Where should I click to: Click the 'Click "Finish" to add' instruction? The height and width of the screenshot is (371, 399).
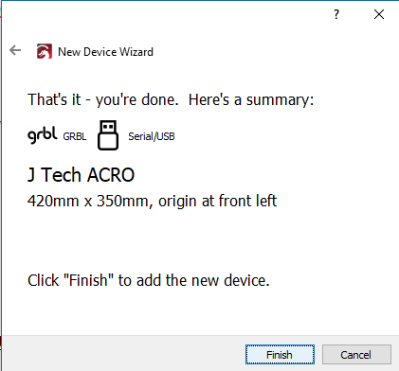[149, 280]
